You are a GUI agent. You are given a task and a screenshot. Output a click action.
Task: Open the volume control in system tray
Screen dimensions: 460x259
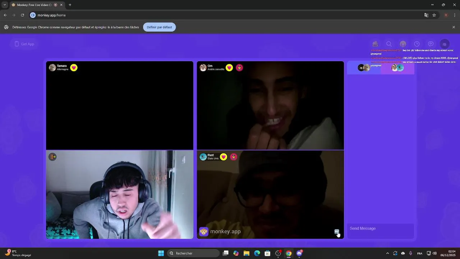(435, 253)
